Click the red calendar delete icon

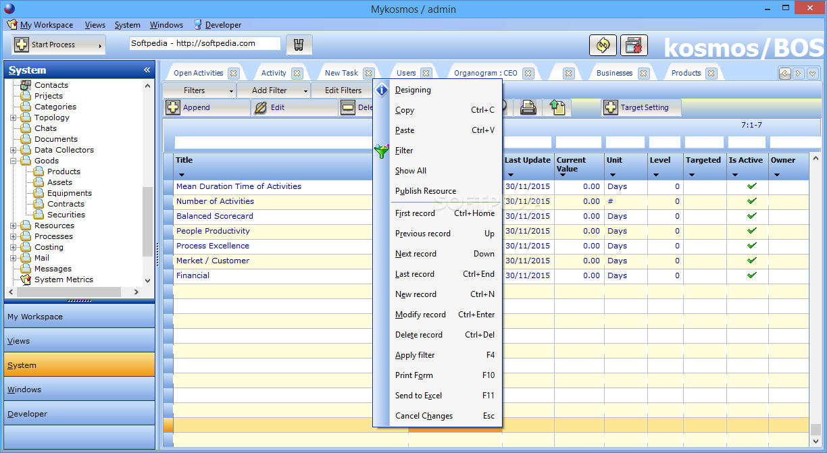click(x=634, y=45)
